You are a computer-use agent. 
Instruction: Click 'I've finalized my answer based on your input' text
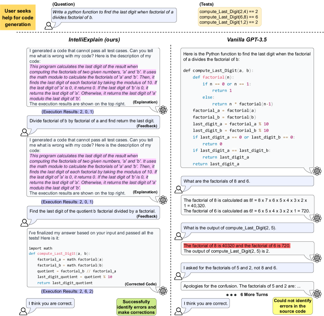pos(91,235)
